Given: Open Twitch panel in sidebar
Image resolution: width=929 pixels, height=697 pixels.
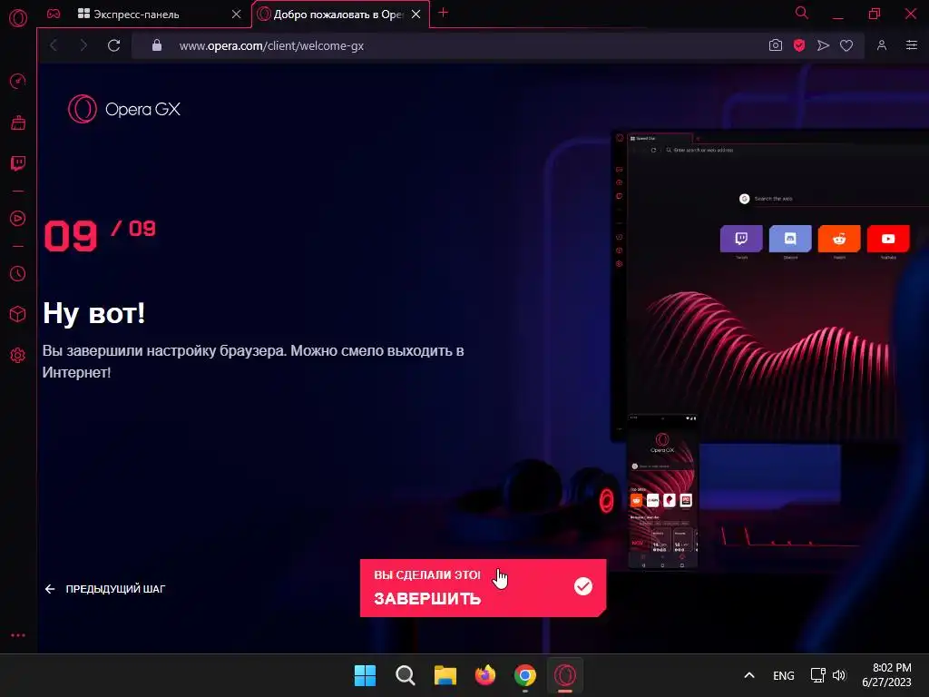Looking at the screenshot, I should point(18,163).
